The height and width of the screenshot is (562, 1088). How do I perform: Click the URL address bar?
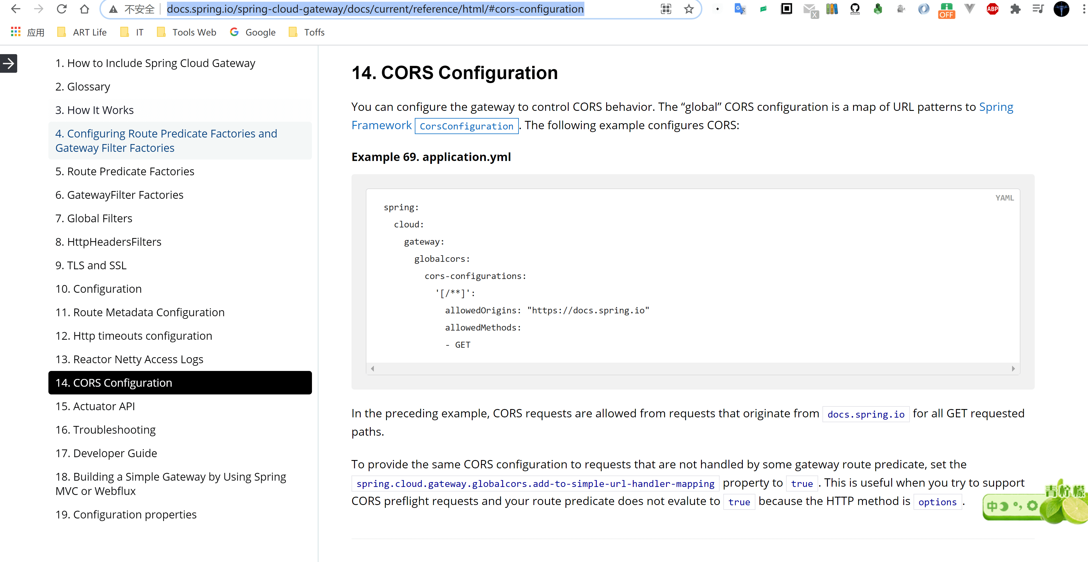(x=375, y=9)
